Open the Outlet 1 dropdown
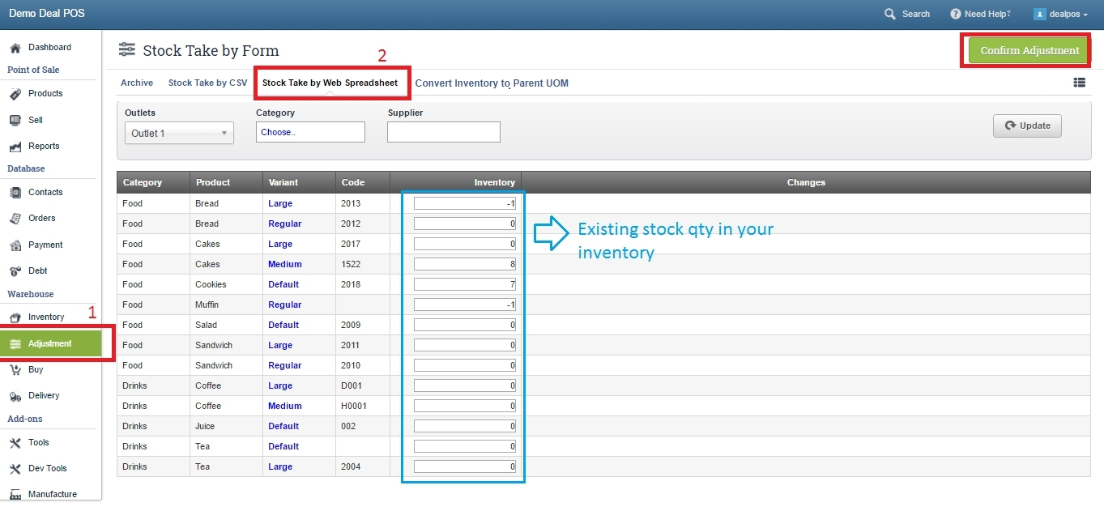Image resolution: width=1104 pixels, height=511 pixels. 179,133
